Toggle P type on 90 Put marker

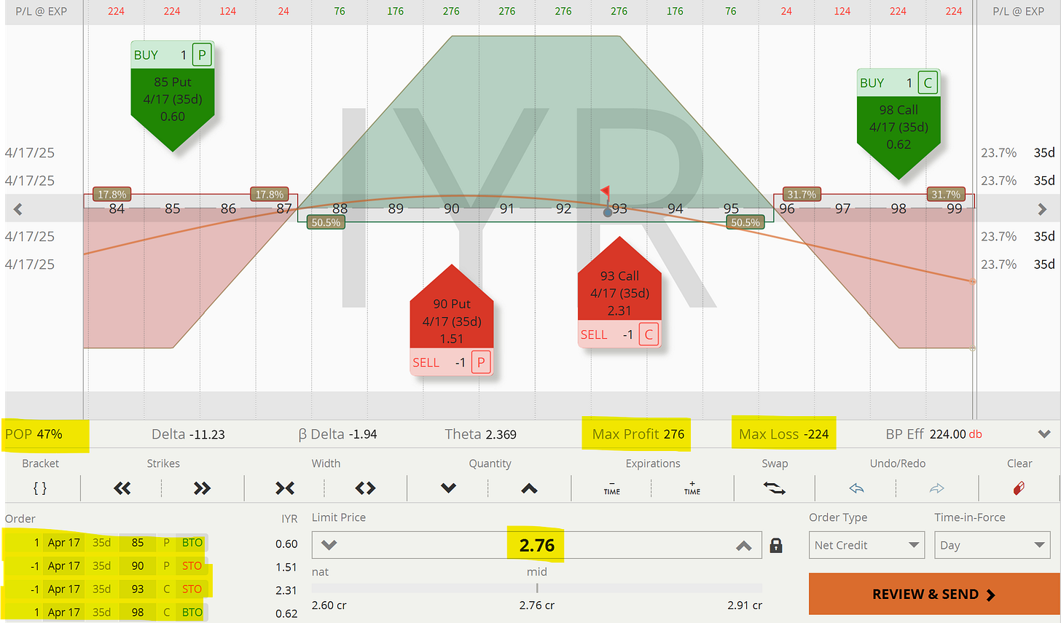(481, 362)
